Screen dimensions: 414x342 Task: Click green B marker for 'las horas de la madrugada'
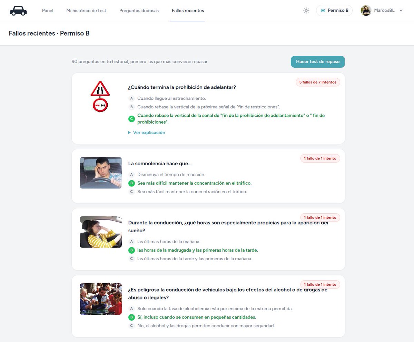click(131, 250)
